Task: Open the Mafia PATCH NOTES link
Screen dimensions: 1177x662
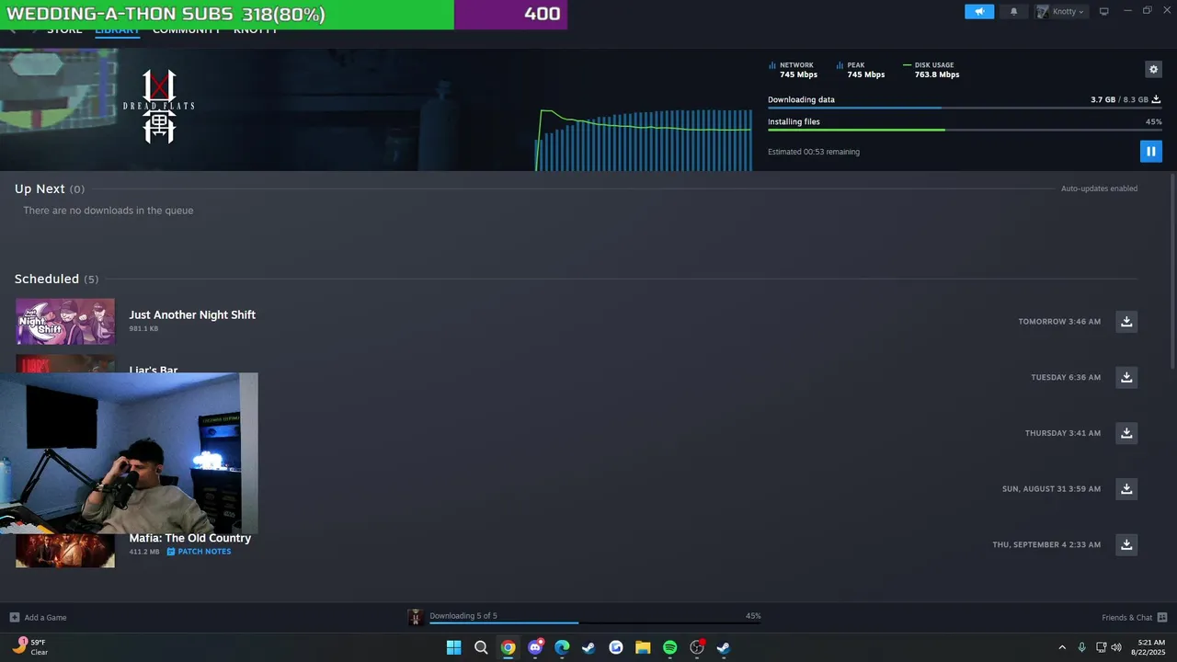Action: (x=199, y=552)
